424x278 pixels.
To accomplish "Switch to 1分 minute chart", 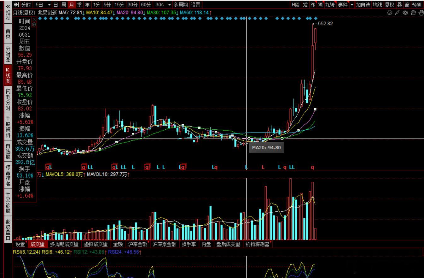I will click(96, 5).
